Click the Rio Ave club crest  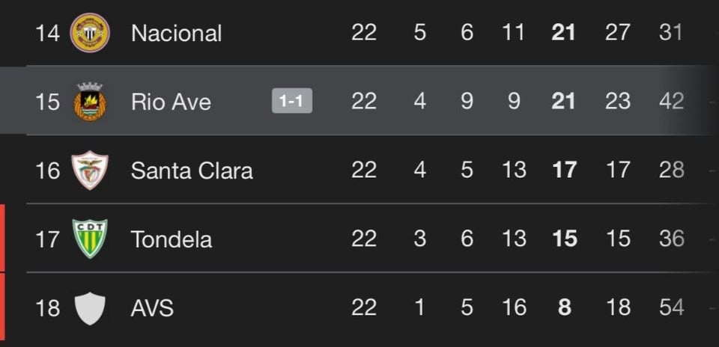pos(90,101)
